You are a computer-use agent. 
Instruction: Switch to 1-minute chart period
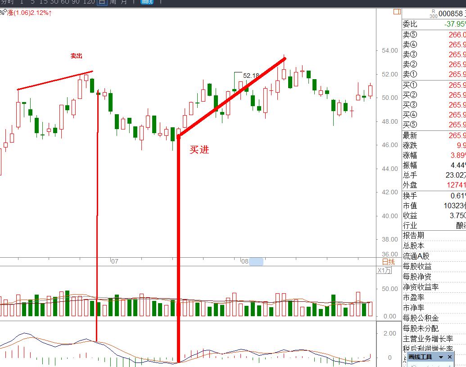point(22,2)
